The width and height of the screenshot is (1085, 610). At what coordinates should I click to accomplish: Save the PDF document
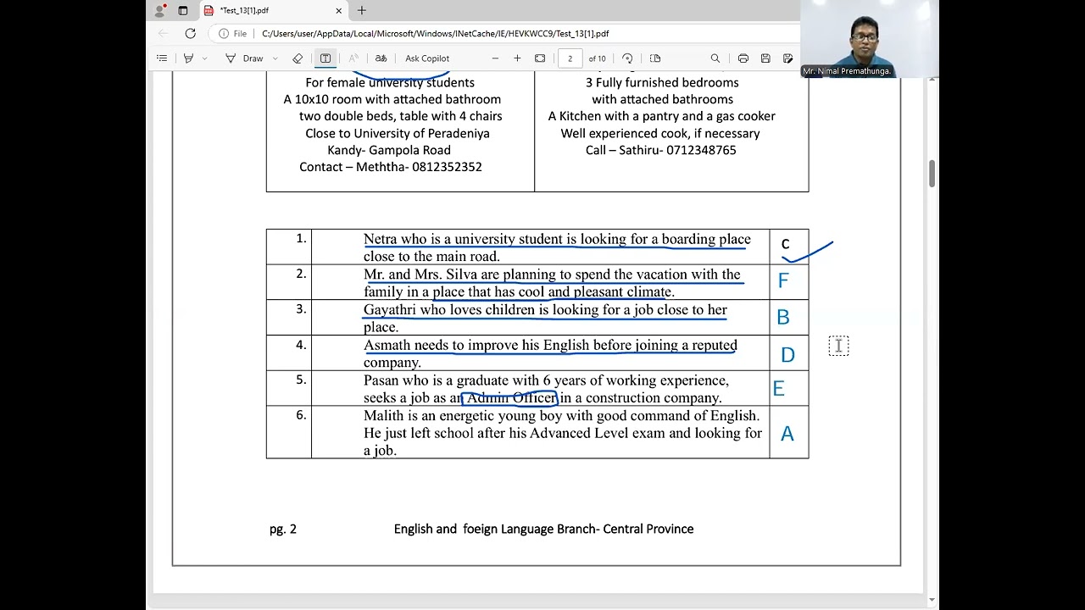pos(765,58)
